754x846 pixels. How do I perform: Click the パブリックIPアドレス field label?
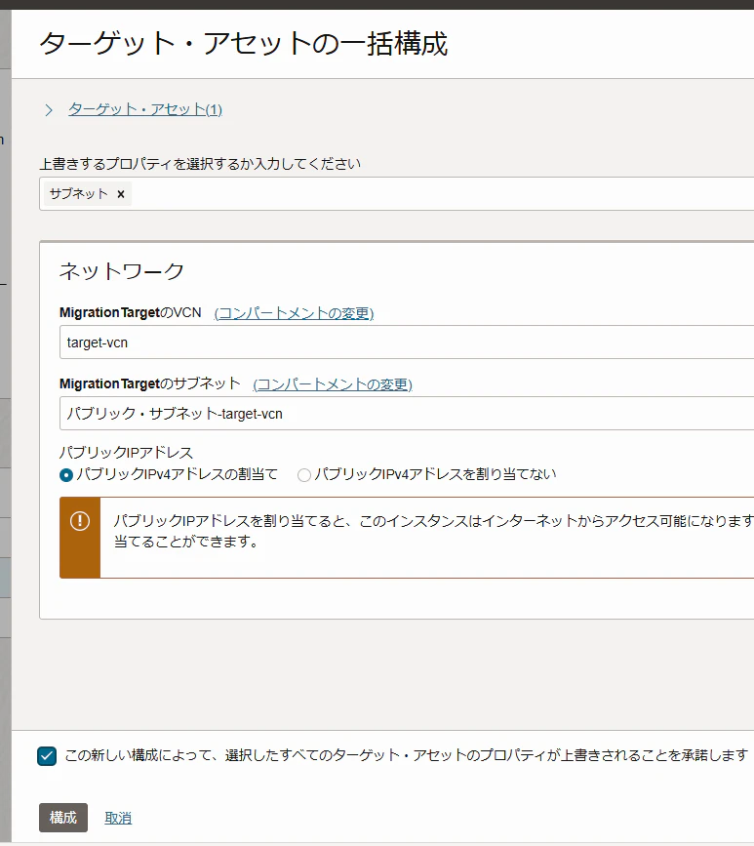[x=126, y=452]
